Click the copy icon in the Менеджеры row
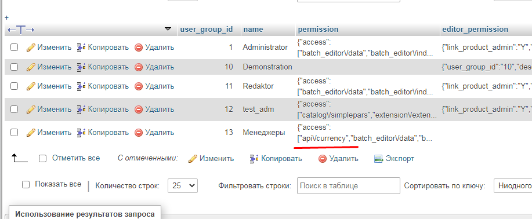 (x=81, y=133)
